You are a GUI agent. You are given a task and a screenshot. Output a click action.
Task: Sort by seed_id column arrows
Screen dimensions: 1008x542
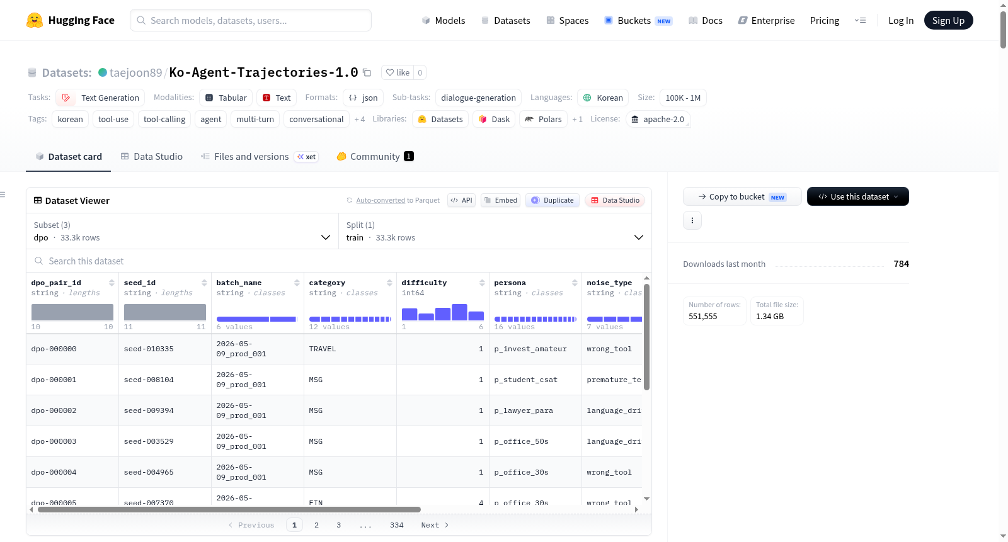point(204,283)
